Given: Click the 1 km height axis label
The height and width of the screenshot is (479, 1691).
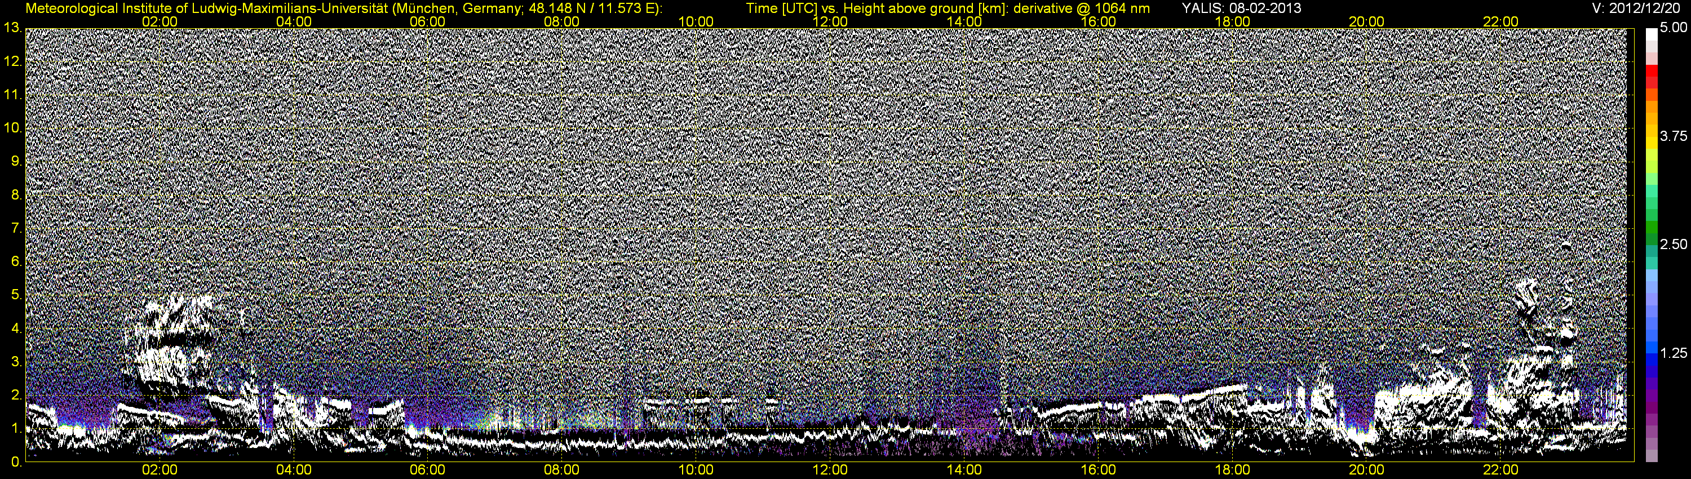Looking at the screenshot, I should tap(16, 429).
